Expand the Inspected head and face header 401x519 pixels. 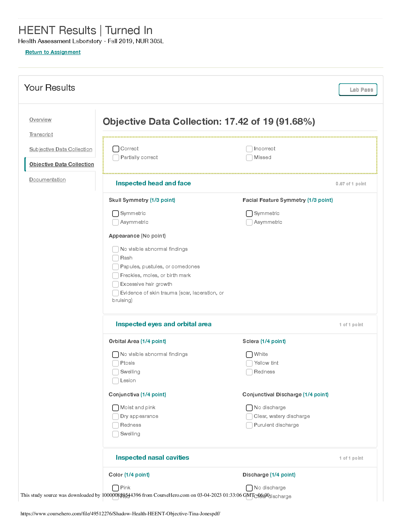tap(153, 183)
